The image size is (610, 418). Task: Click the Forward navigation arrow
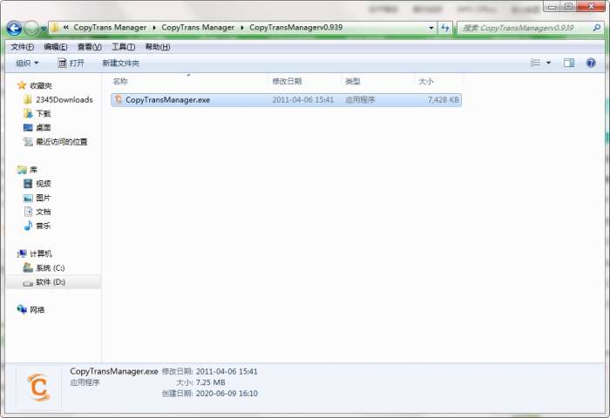(31, 29)
